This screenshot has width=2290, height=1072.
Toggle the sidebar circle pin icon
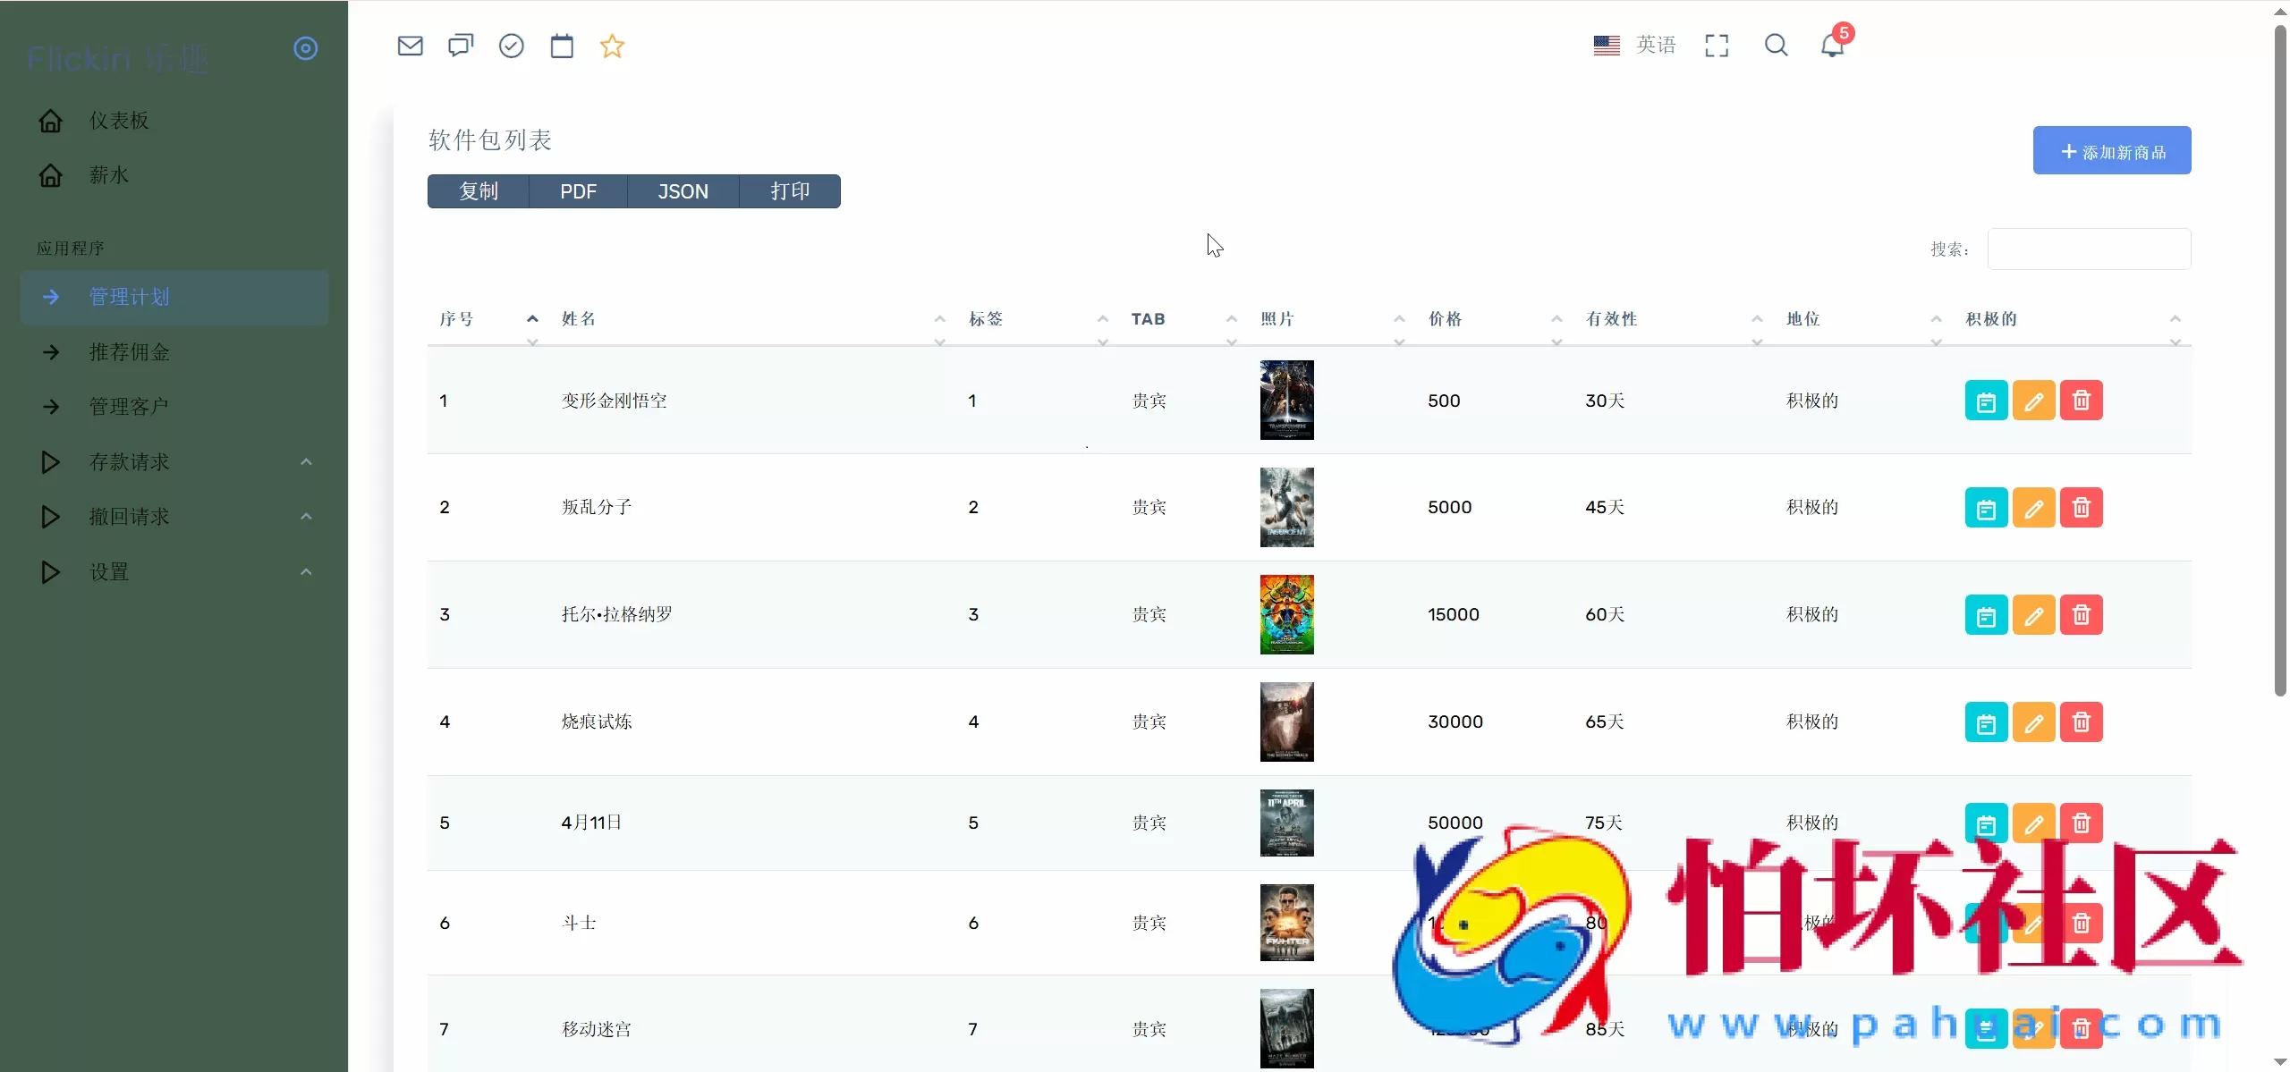click(306, 48)
